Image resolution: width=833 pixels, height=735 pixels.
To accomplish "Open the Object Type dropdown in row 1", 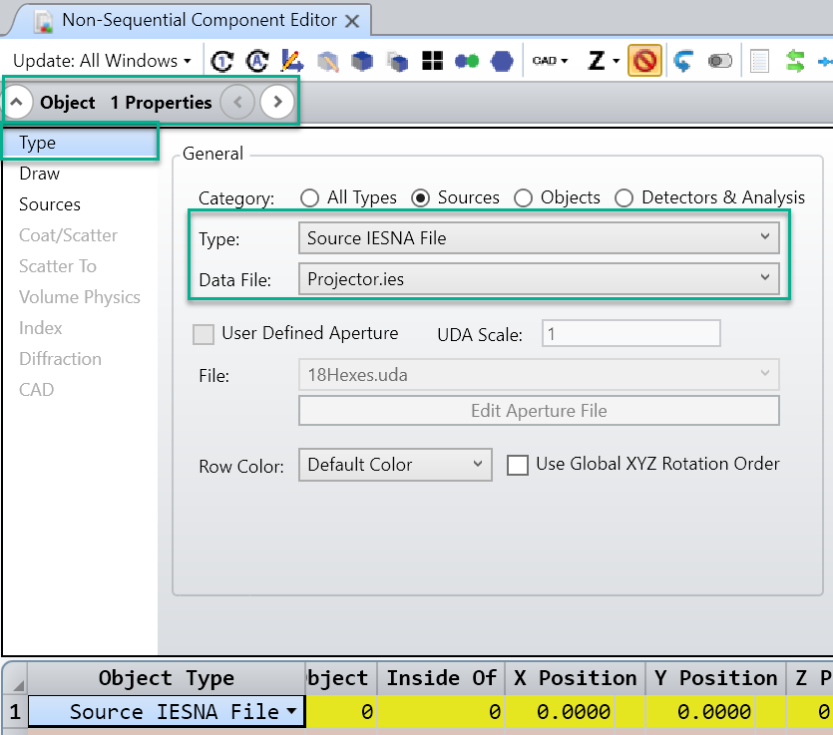I will click(x=291, y=711).
